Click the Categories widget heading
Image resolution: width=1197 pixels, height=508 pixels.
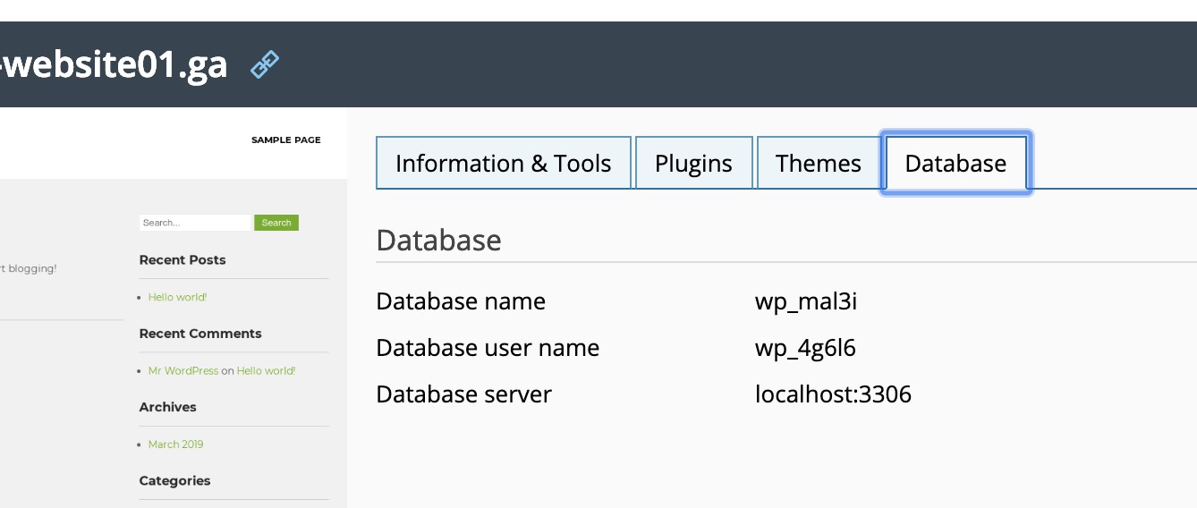[x=174, y=480]
